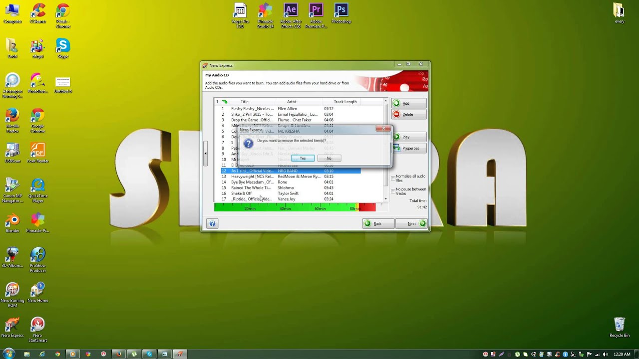Open Mozilla Firefox desktop icon
The image size is (639, 359).
click(12, 121)
